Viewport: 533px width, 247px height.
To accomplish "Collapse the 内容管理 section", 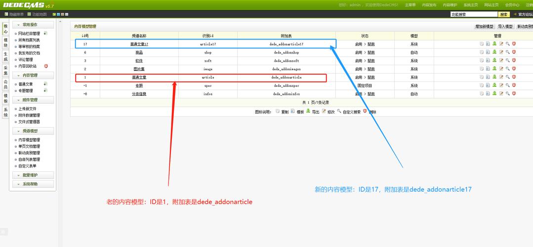I will 33,75.
